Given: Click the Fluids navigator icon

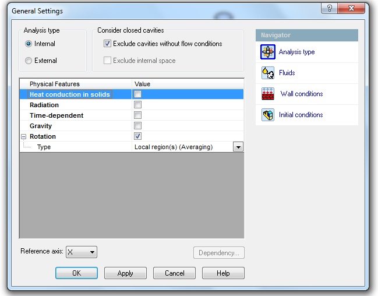Looking at the screenshot, I should [x=267, y=73].
